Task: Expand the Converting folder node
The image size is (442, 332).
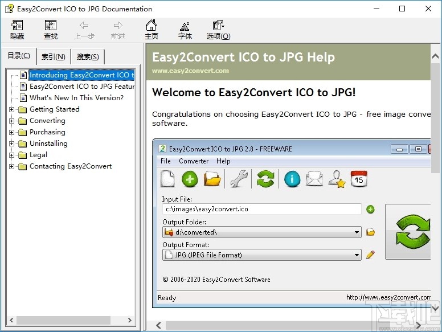Action: click(x=11, y=121)
